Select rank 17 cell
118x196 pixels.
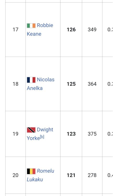tap(15, 30)
